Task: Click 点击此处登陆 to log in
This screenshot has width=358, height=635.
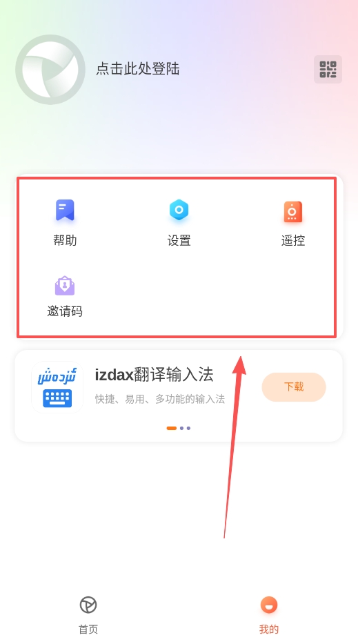Action: (x=137, y=69)
